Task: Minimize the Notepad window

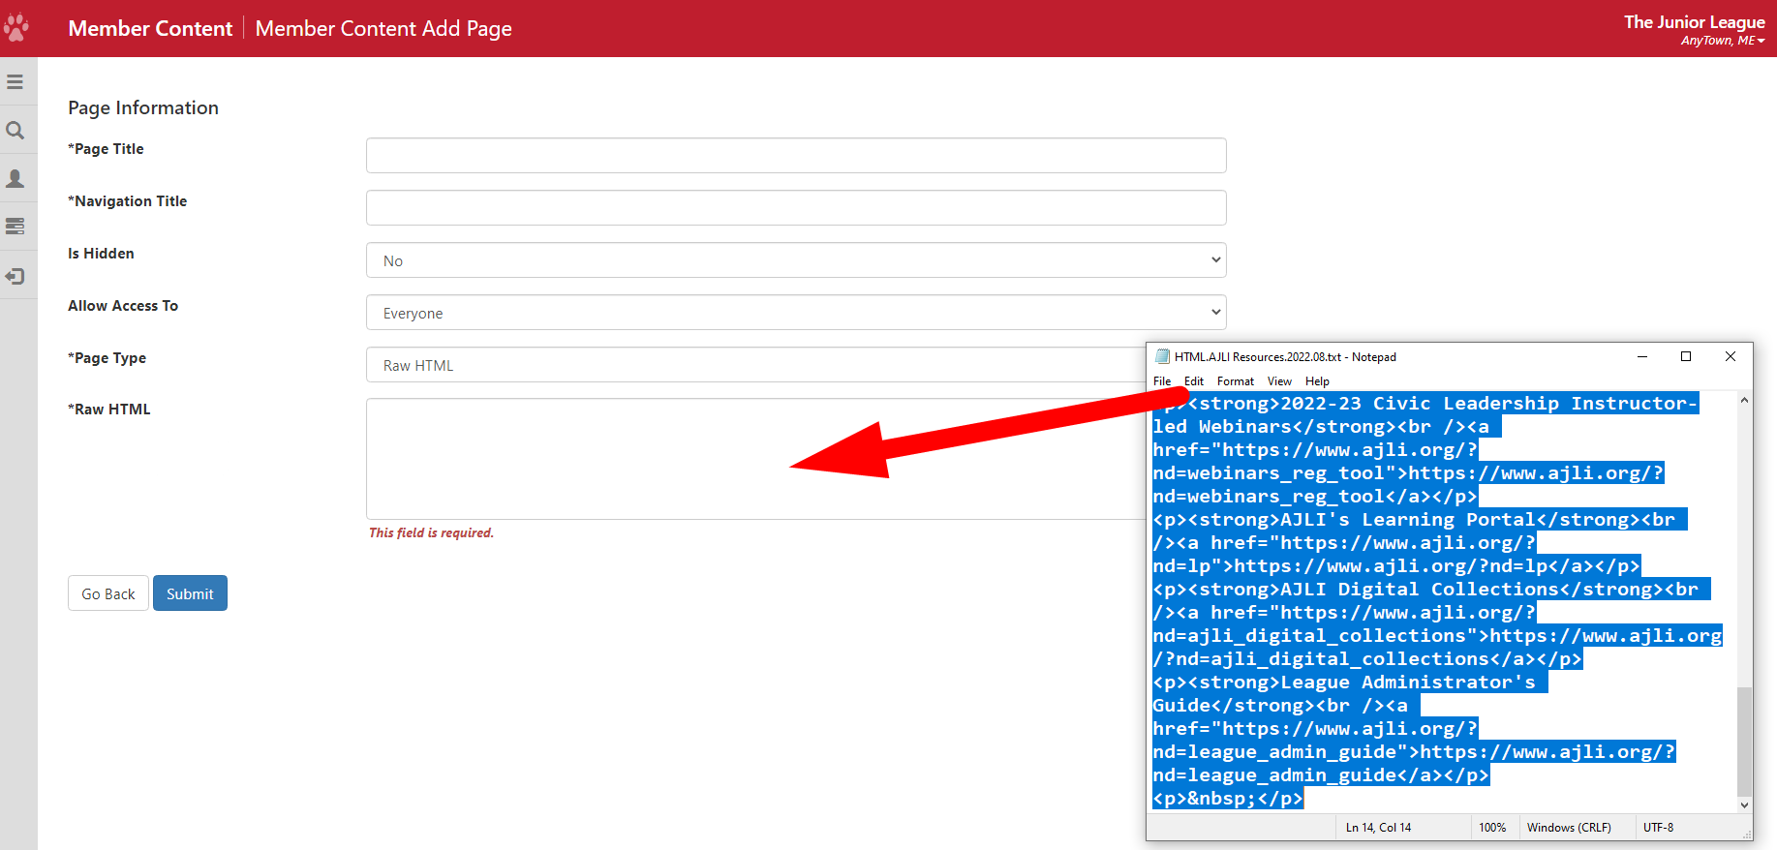Action: pyautogui.click(x=1642, y=356)
